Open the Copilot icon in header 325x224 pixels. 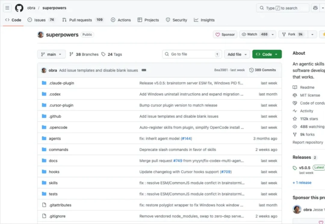(315, 8)
